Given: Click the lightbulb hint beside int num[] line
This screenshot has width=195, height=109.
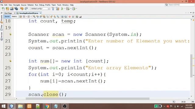Looking at the screenshot, I should [x=10, y=61].
